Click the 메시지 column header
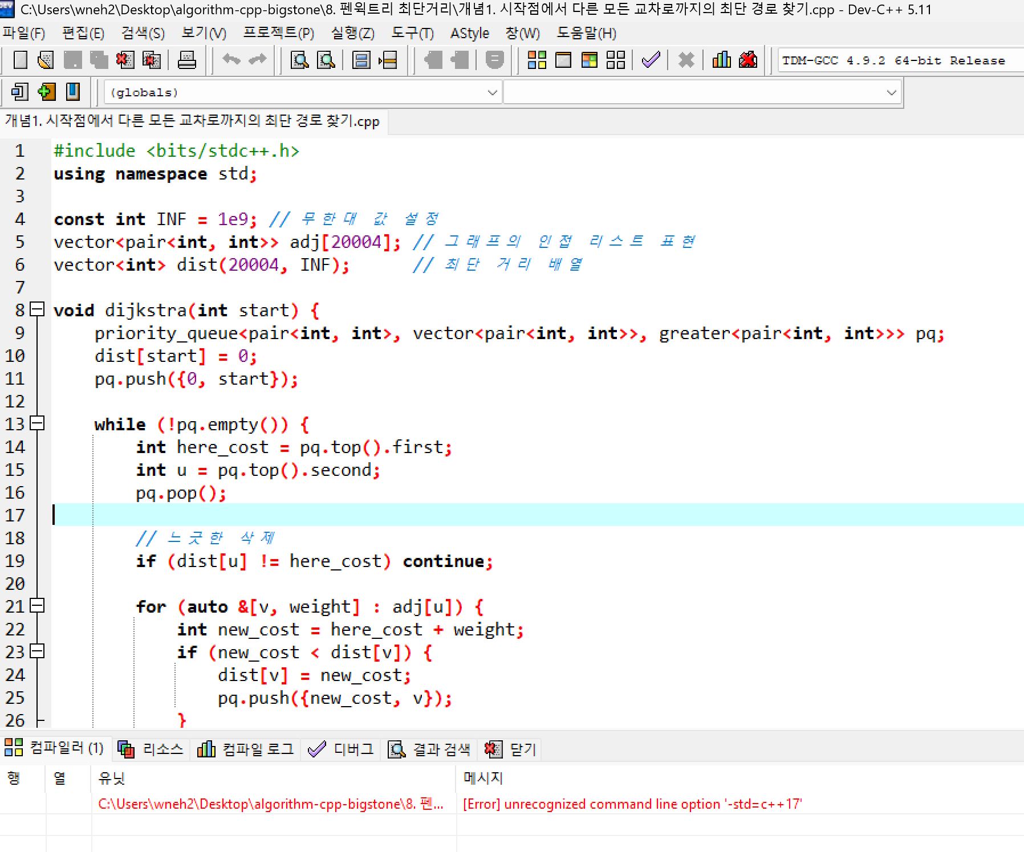 pos(740,778)
